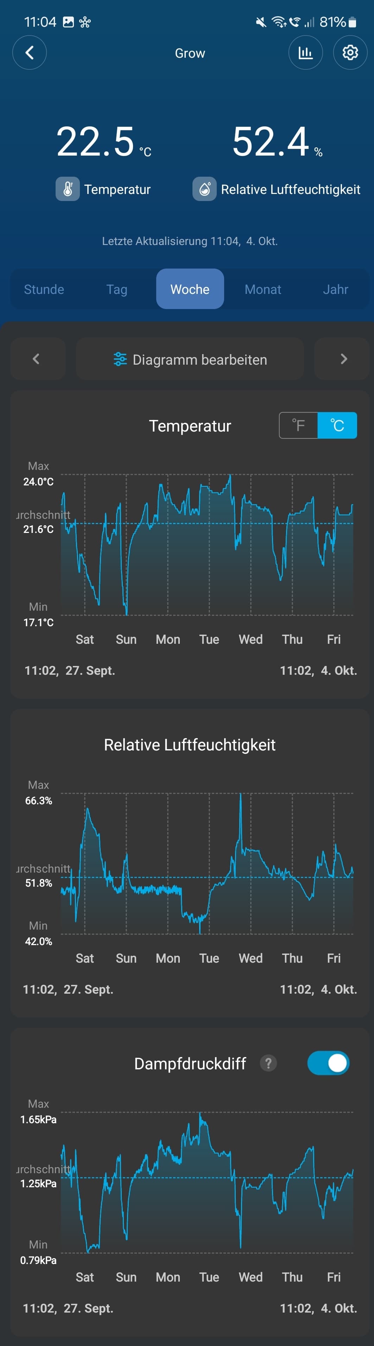Open the settings gear icon
Image resolution: width=374 pixels, height=1346 pixels.
tap(350, 53)
